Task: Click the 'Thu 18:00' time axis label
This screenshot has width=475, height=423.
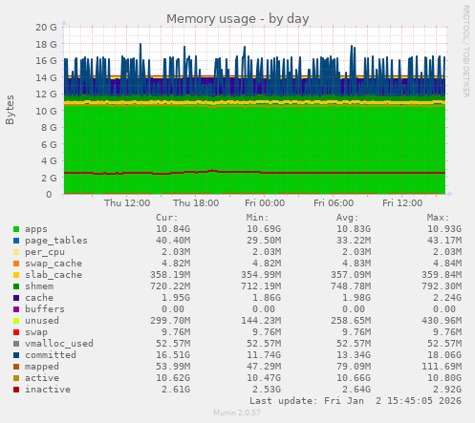Action: (196, 203)
